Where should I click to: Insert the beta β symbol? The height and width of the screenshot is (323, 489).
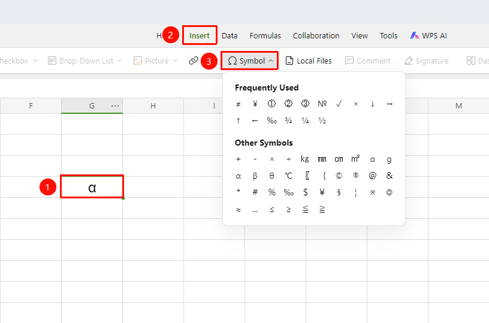[255, 176]
